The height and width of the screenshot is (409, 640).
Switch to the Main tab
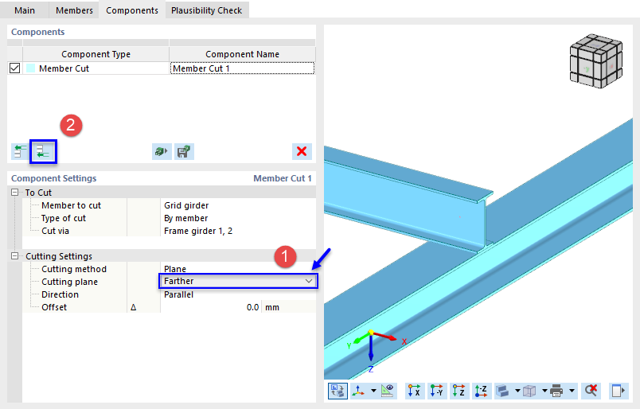tap(25, 10)
